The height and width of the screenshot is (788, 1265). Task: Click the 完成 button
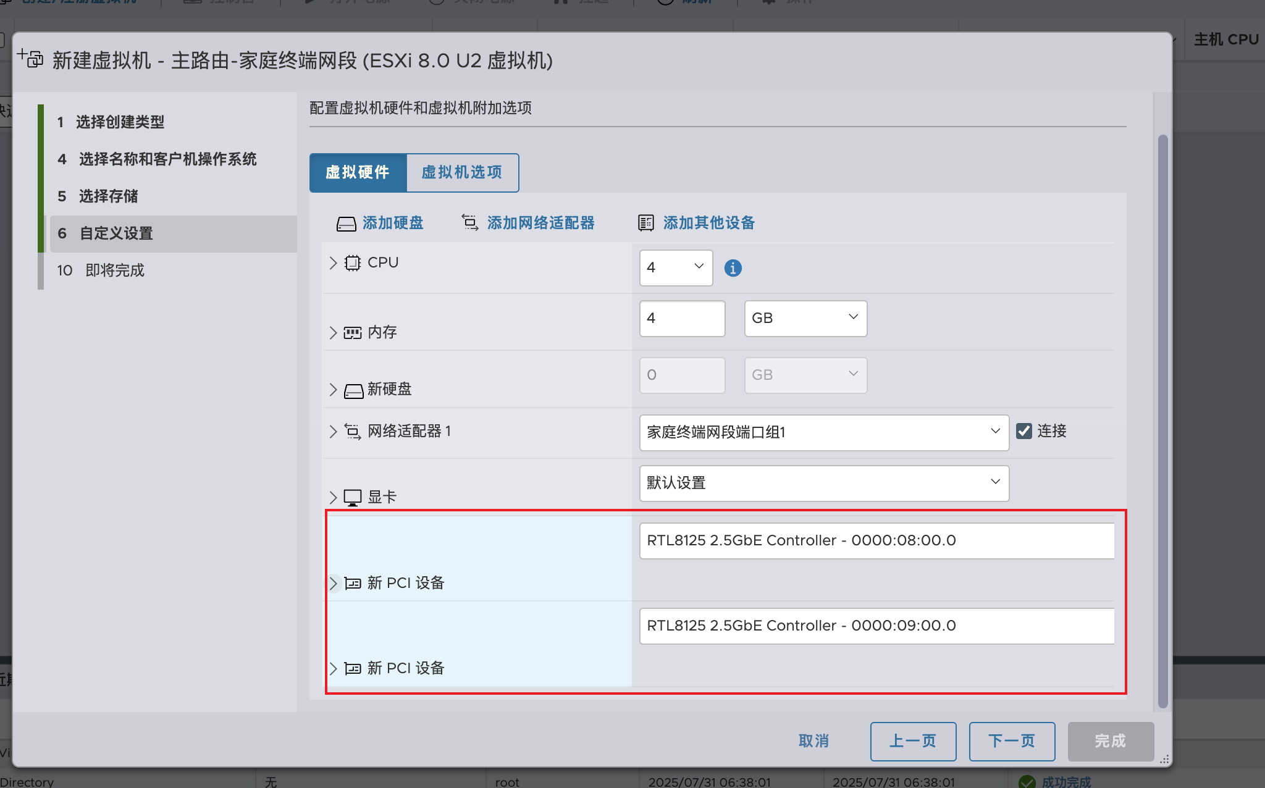pyautogui.click(x=1111, y=741)
